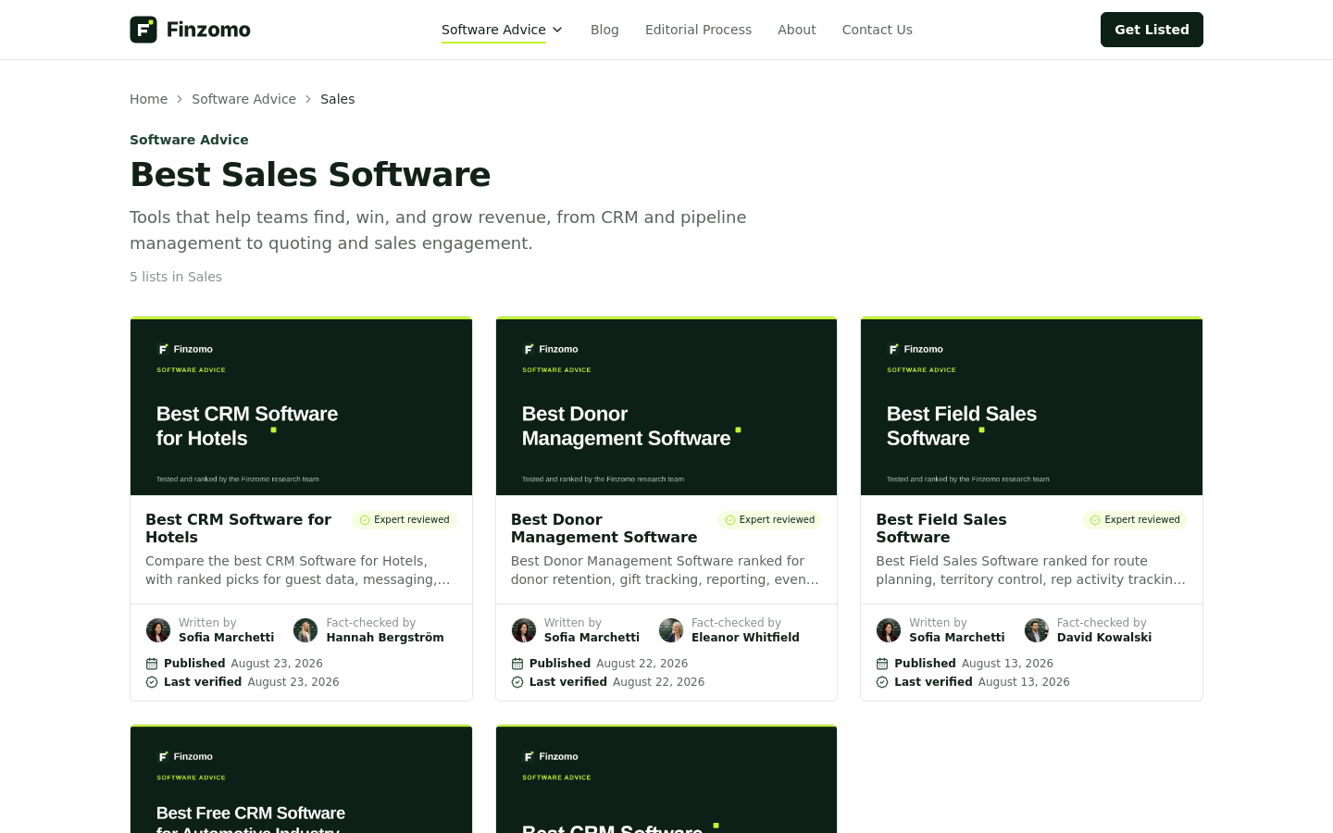
Task: Click Expert reviewed badge on Donor Management card
Action: 769,520
